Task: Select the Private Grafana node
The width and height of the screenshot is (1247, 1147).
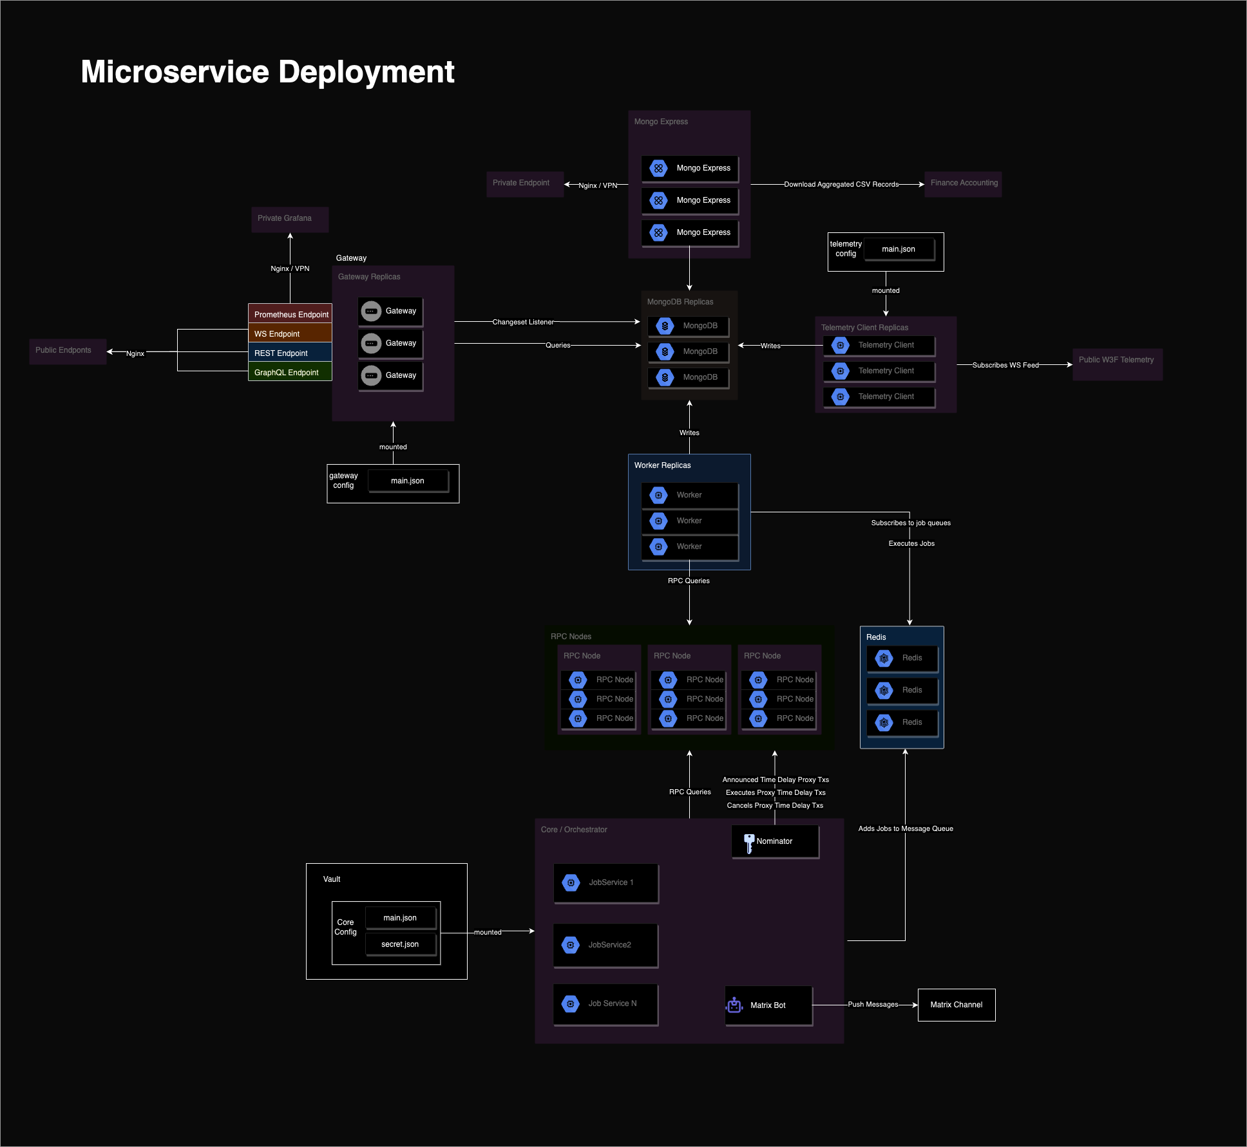Action: [x=290, y=219]
